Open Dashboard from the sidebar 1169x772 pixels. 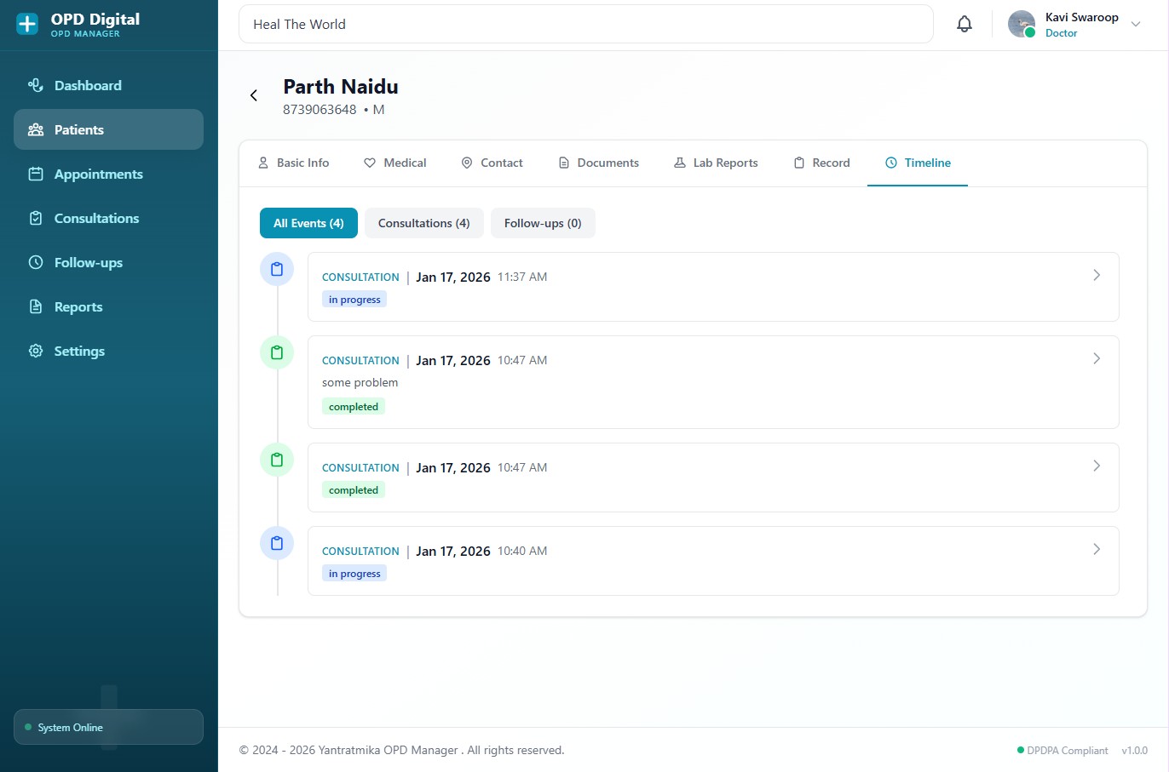[88, 85]
